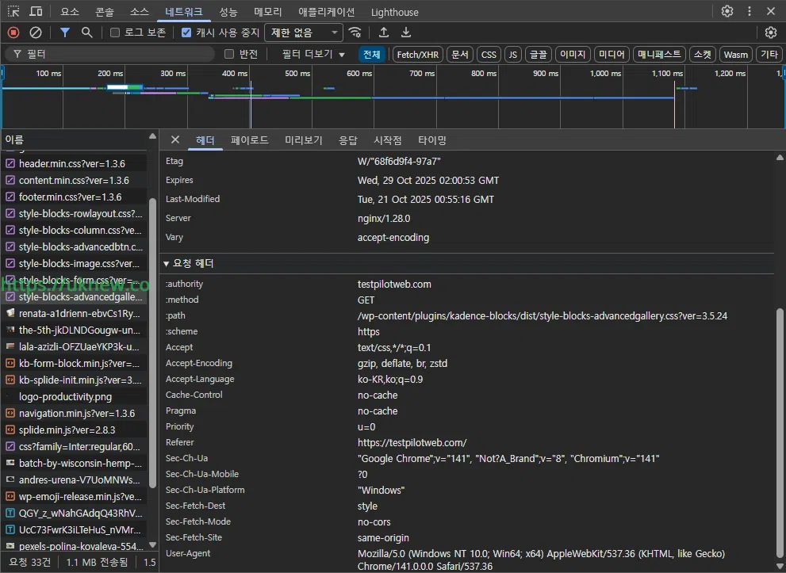Screen dimensions: 786x573
Task: Filter requests by 이미지 type
Action: click(572, 54)
